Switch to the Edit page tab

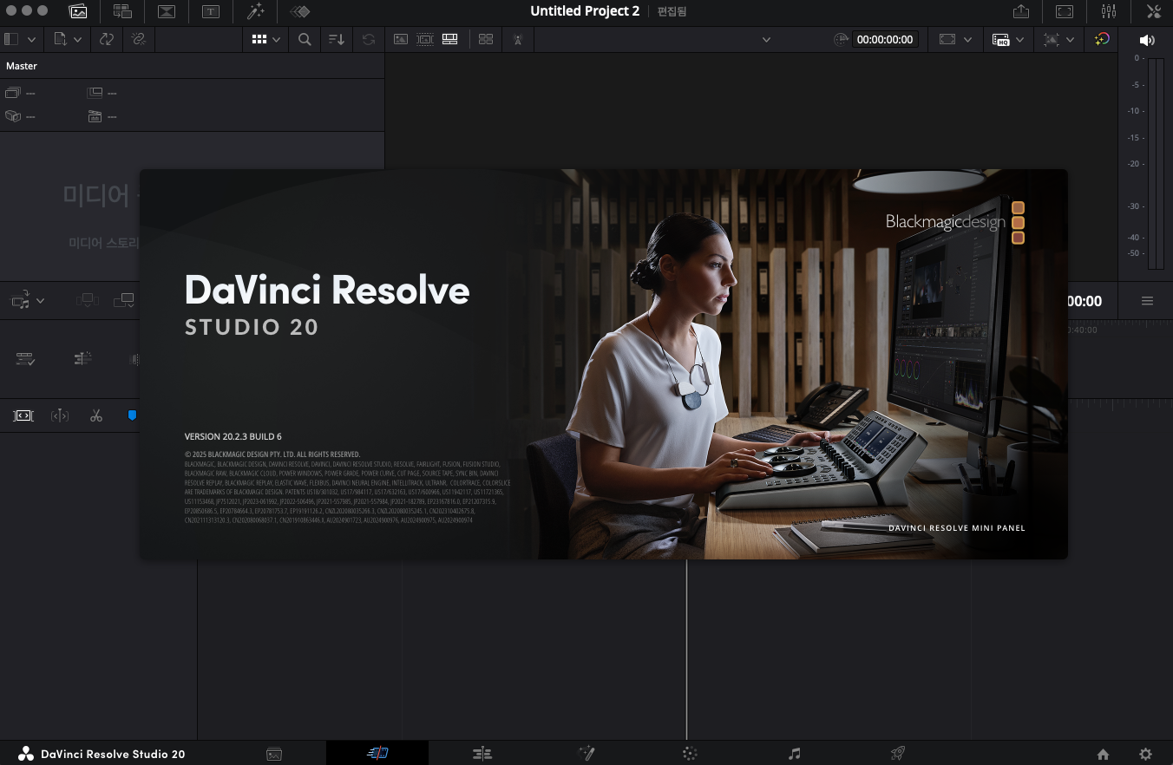482,754
